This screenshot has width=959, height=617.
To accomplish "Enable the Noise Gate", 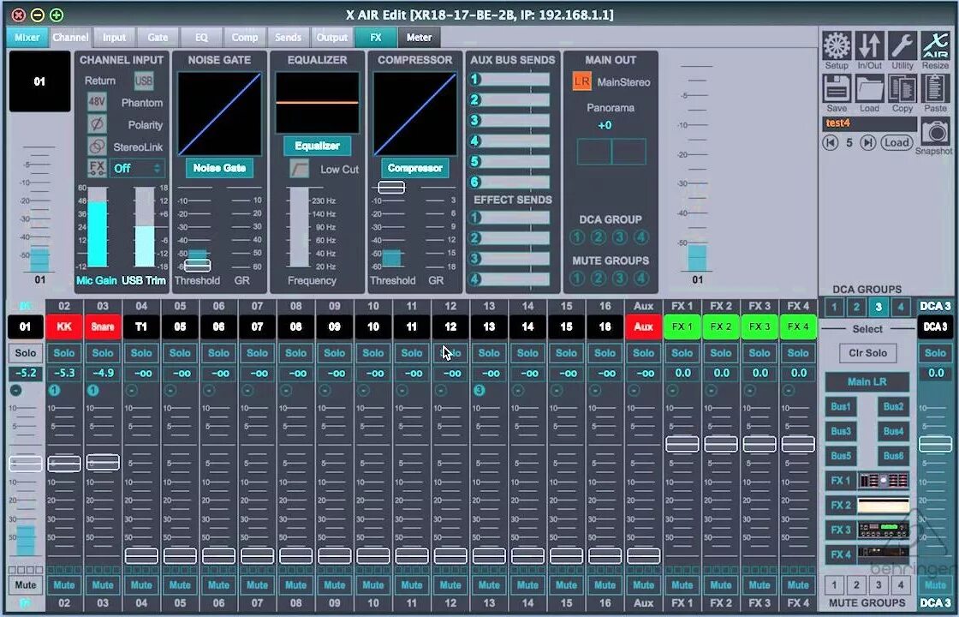I will click(x=219, y=168).
